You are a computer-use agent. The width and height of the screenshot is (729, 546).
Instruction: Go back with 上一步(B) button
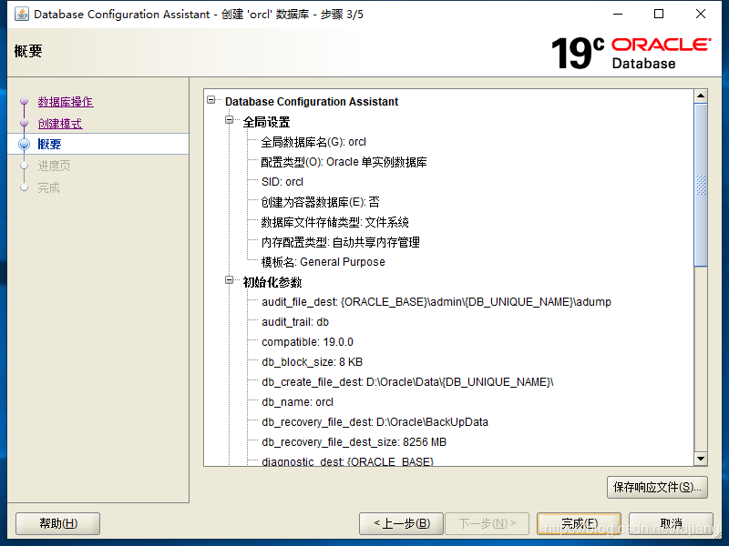pyautogui.click(x=402, y=524)
